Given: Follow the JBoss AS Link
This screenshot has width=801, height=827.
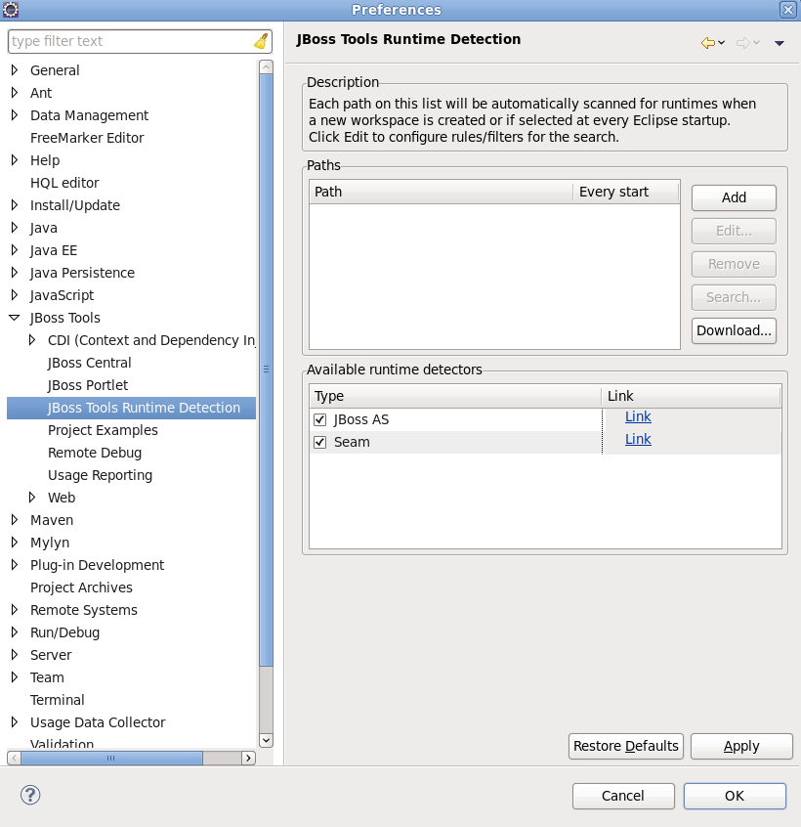Looking at the screenshot, I should (x=638, y=416).
